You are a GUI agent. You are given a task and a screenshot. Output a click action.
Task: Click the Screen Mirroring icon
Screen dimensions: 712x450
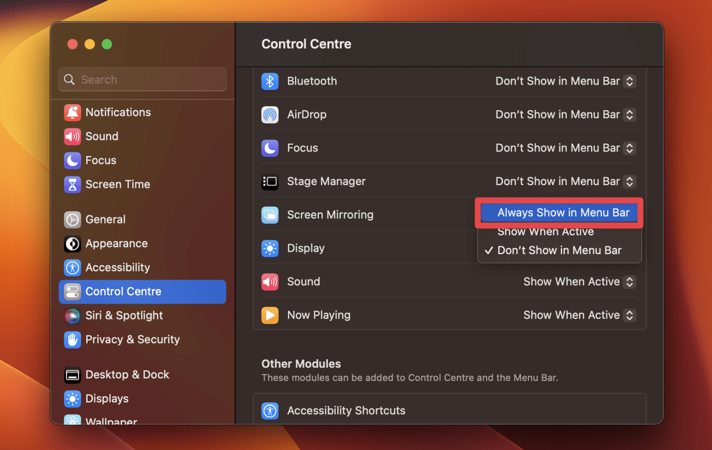coord(270,215)
